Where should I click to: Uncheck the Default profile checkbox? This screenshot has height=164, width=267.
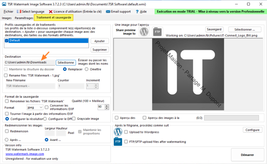coord(7,40)
